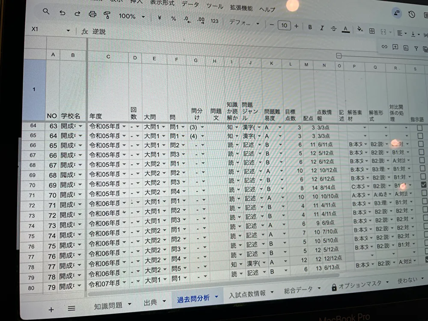Open the ヘルプ menu

point(267,9)
